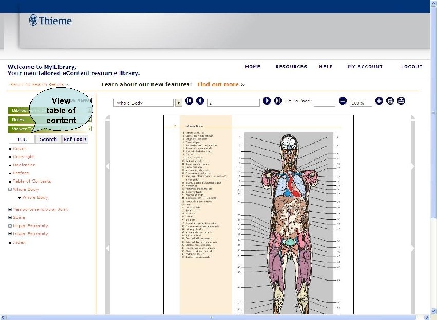Collapse the Viewer panel arrow
The height and width of the screenshot is (320, 437).
tap(89, 129)
